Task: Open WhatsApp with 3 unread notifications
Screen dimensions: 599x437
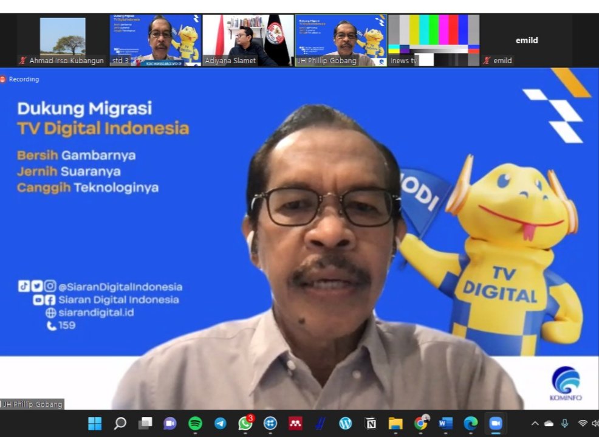Action: coord(245,424)
